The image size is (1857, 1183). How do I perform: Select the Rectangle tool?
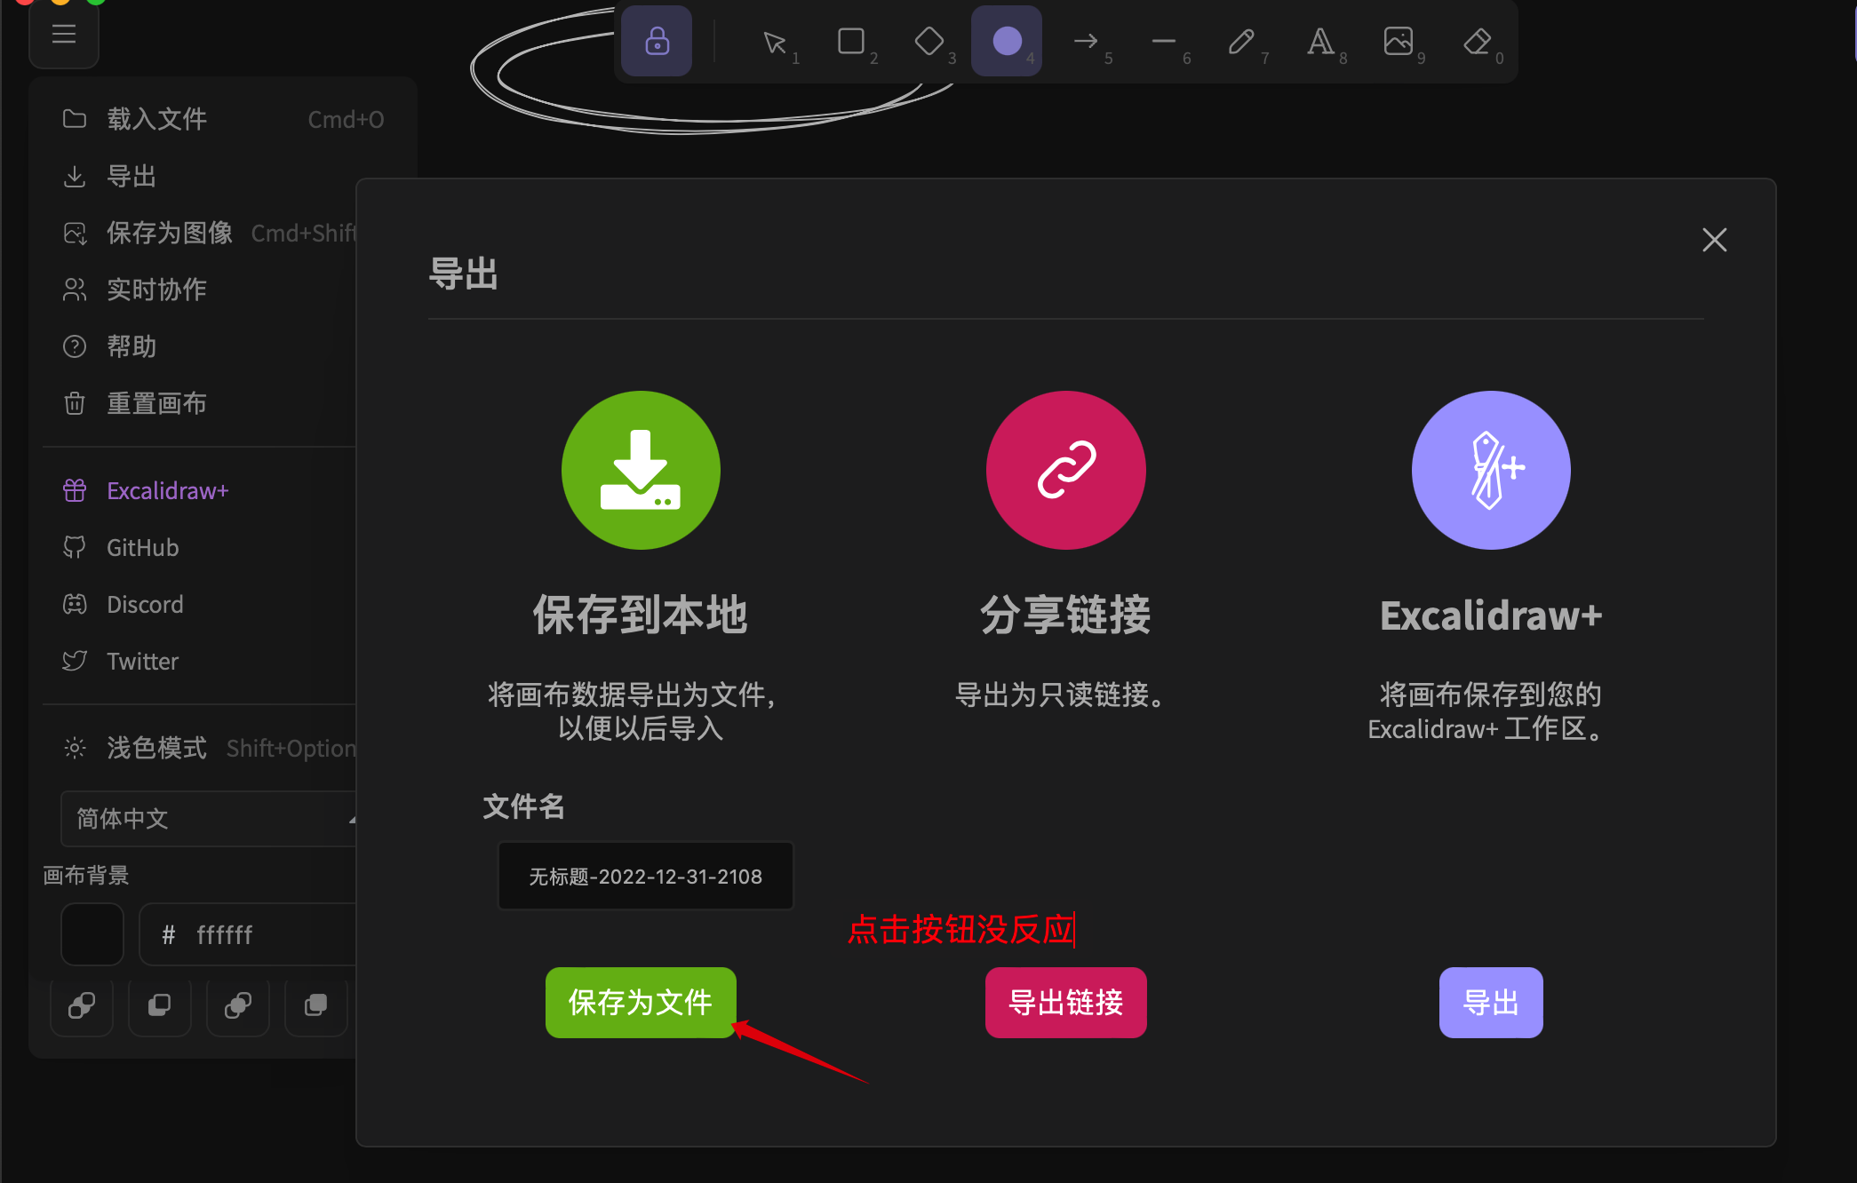click(x=851, y=42)
